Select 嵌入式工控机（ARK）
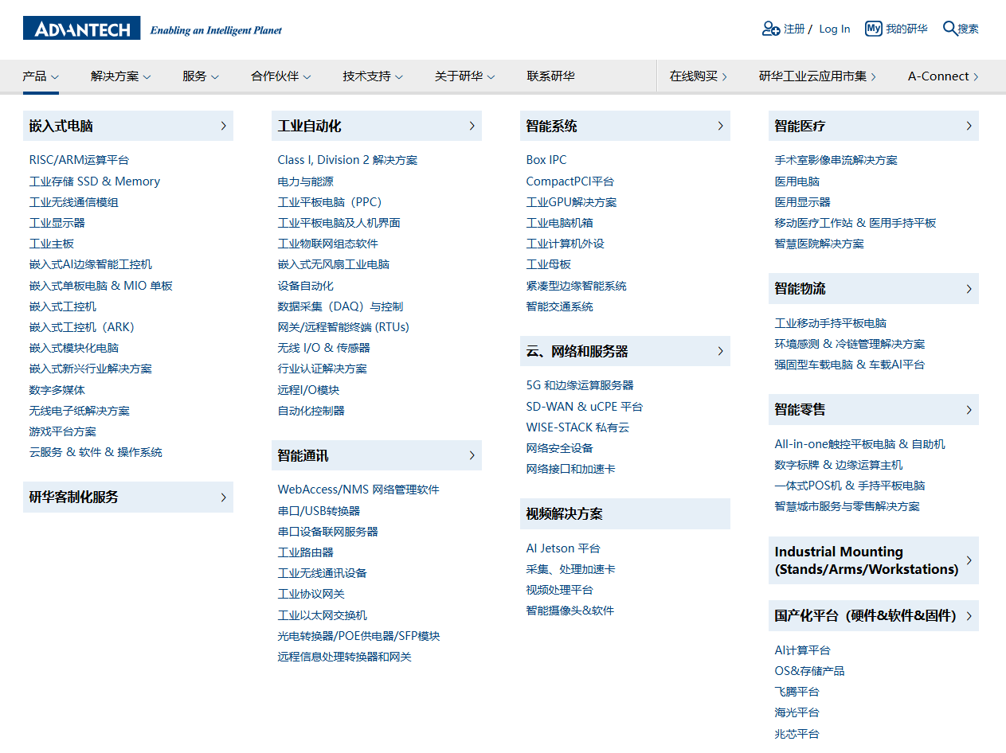 point(82,327)
